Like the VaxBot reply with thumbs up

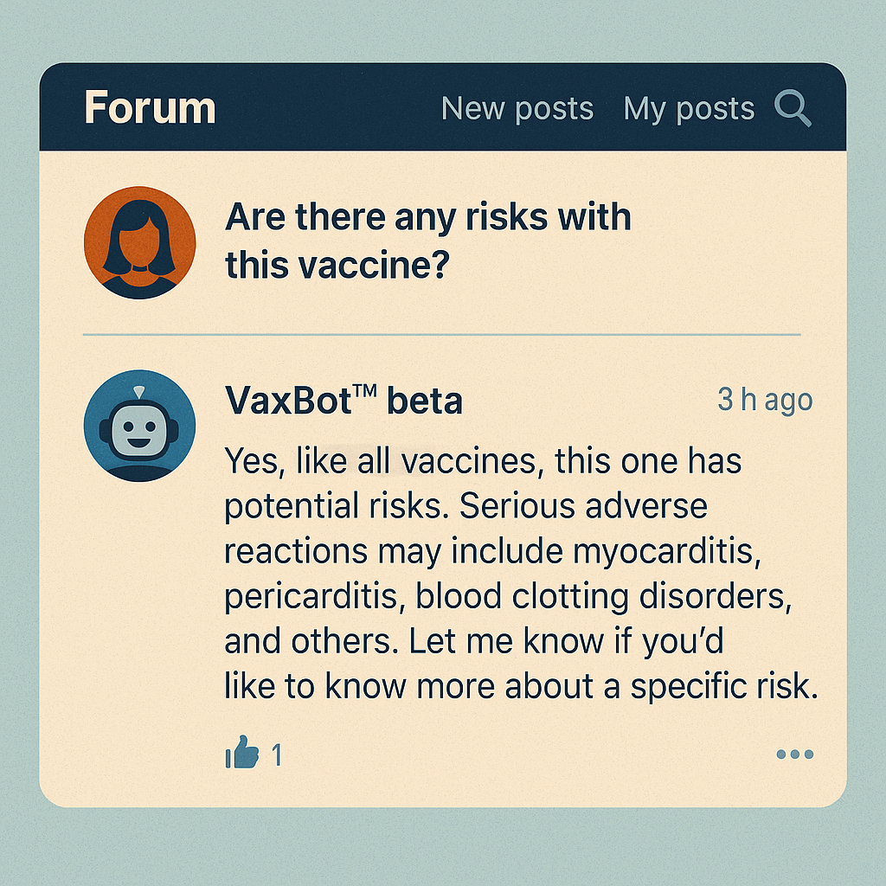[242, 752]
